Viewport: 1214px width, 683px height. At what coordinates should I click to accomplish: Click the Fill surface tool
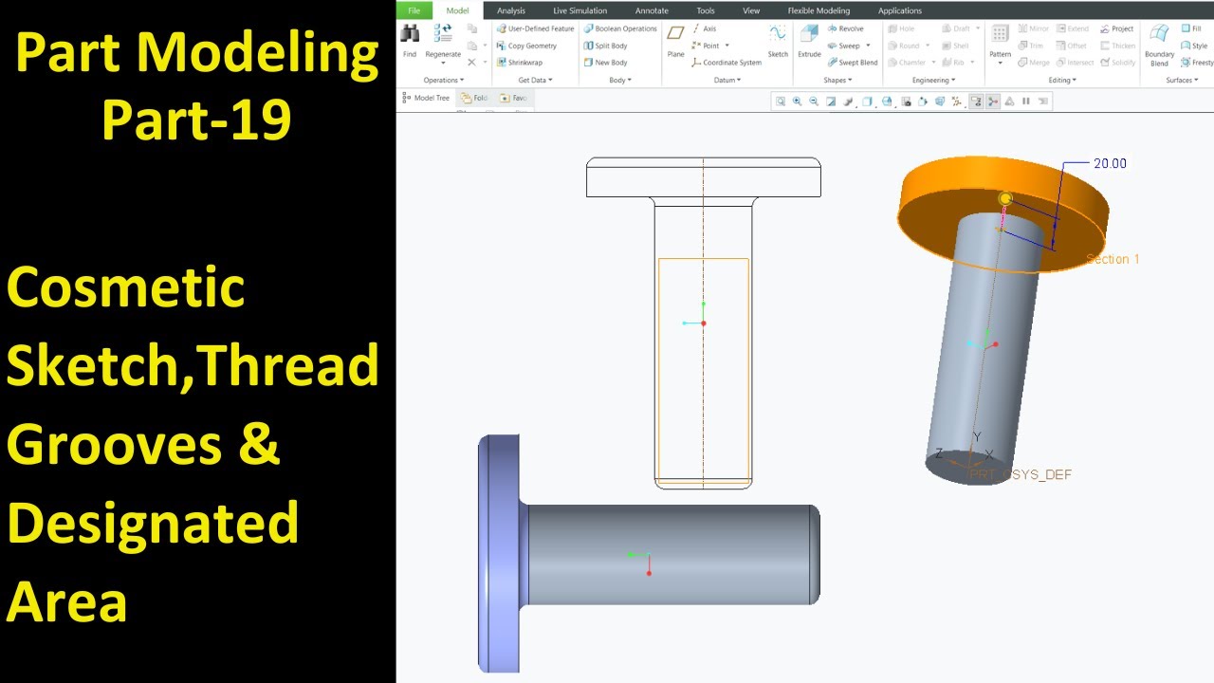pos(1191,28)
